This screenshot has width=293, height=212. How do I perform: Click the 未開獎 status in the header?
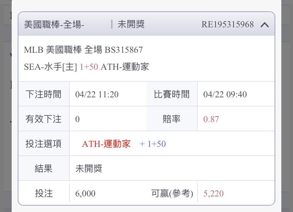click(x=131, y=24)
